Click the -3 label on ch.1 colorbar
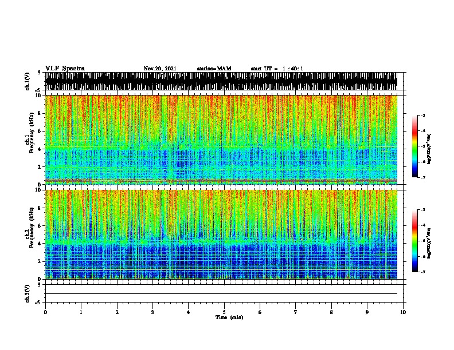 point(423,116)
